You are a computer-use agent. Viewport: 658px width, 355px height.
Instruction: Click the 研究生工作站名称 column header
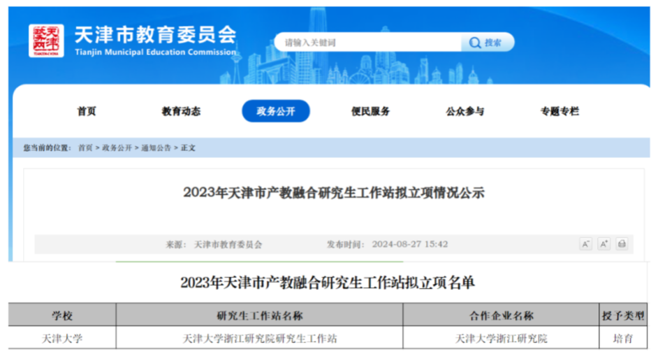click(x=260, y=316)
